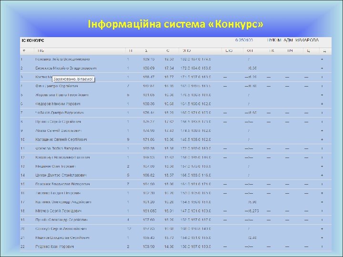Screen dimensions: 343x257
Task: Click С value 14.30 in row 22
Action: [169, 247]
